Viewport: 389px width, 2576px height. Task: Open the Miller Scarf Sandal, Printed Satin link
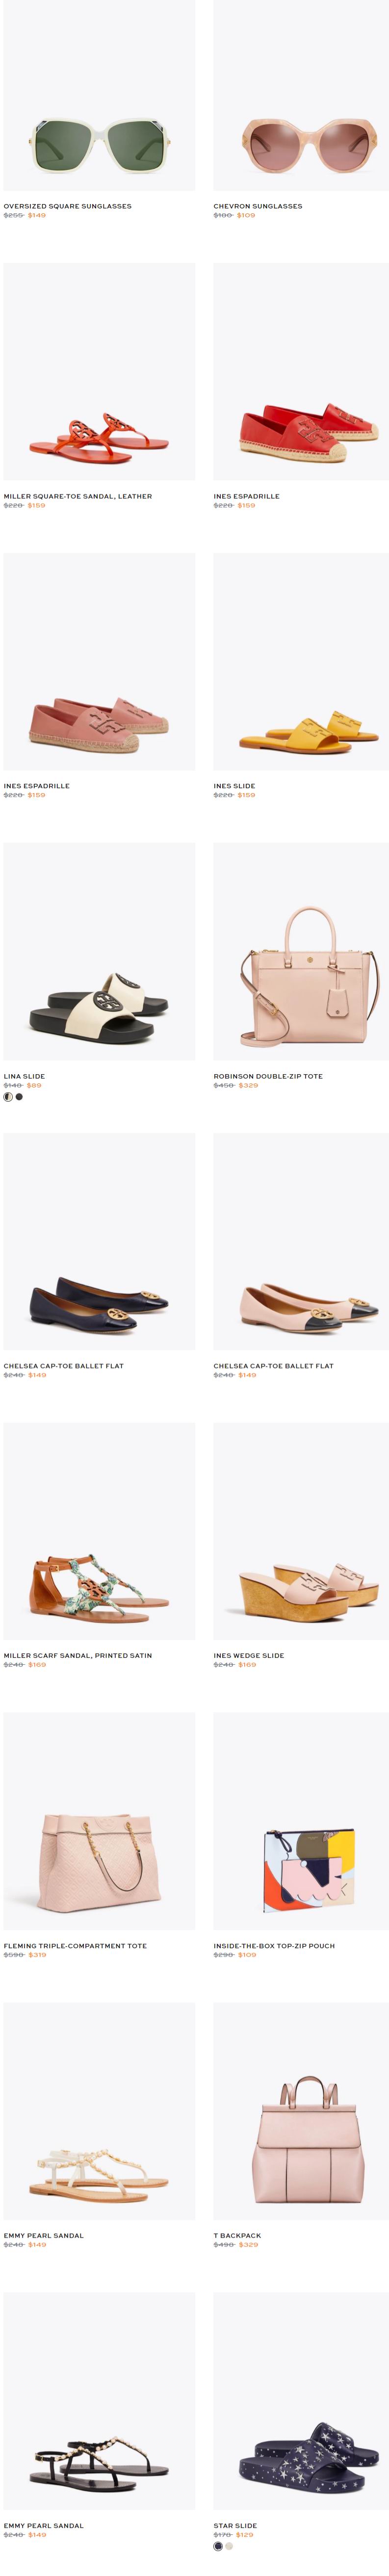[78, 1656]
